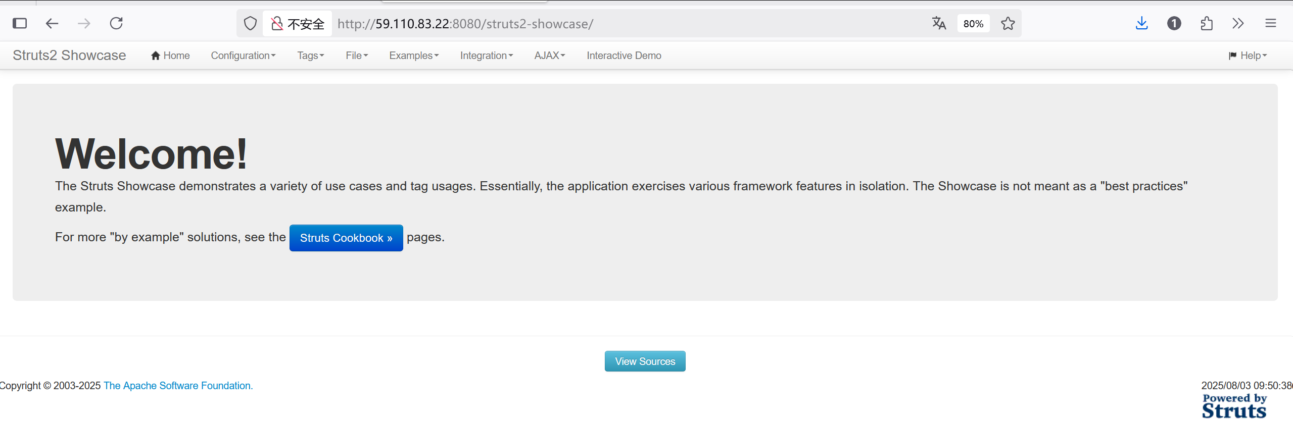
Task: Go forward with the browser forward arrow
Action: click(84, 23)
